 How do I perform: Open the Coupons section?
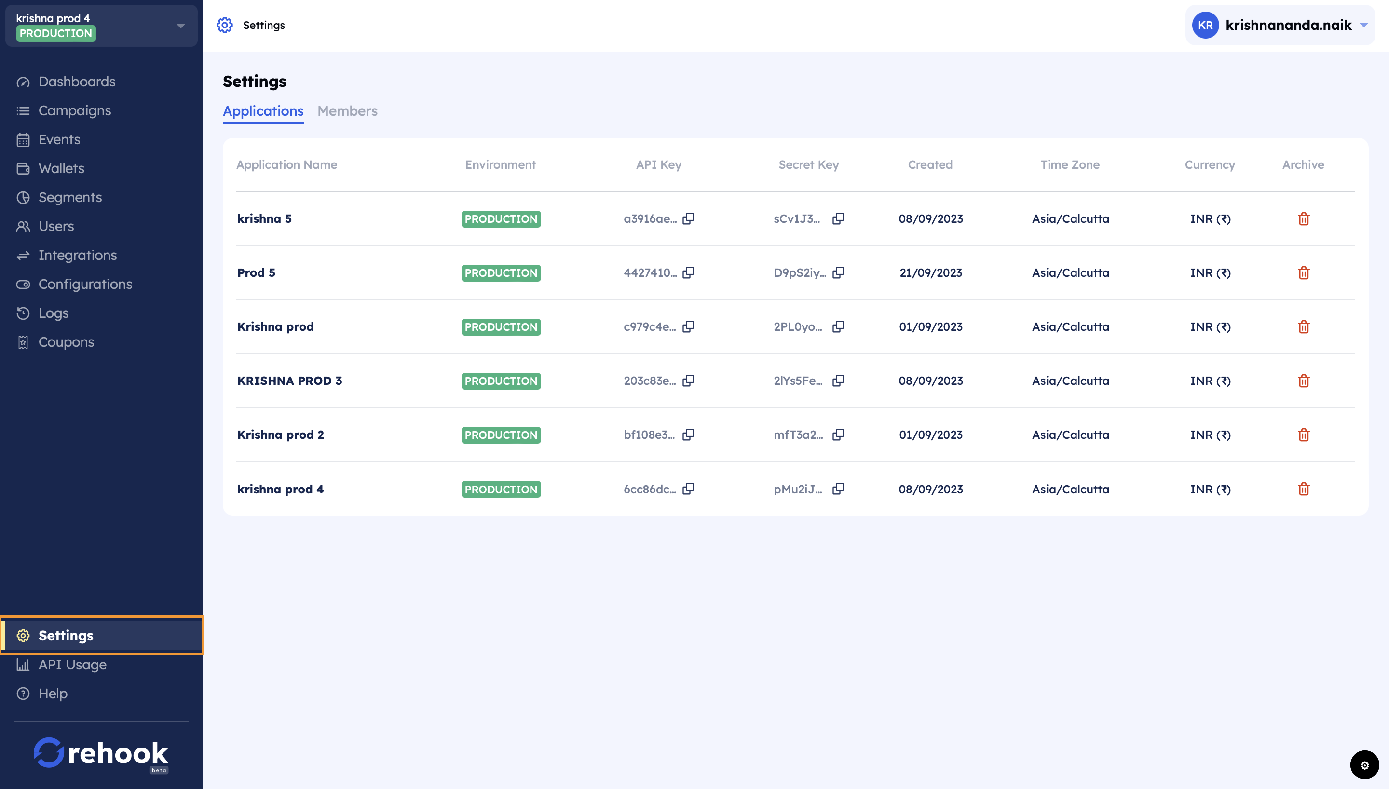point(67,342)
